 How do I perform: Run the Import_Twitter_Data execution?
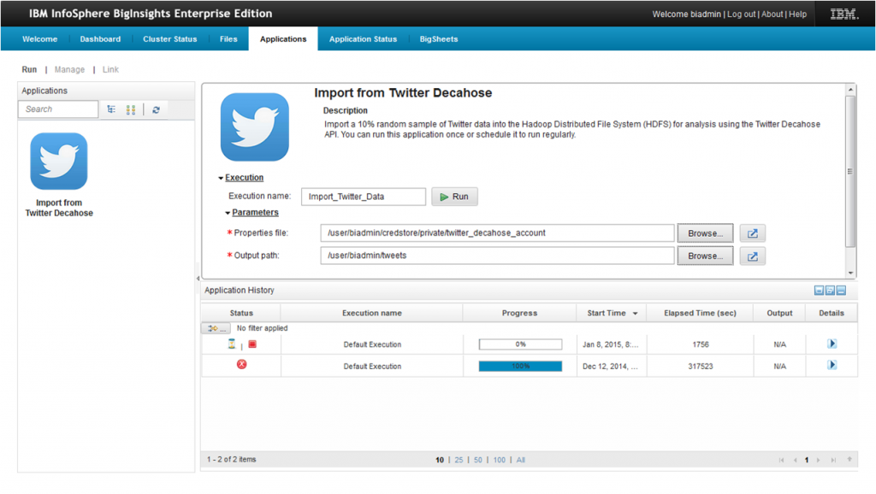454,197
